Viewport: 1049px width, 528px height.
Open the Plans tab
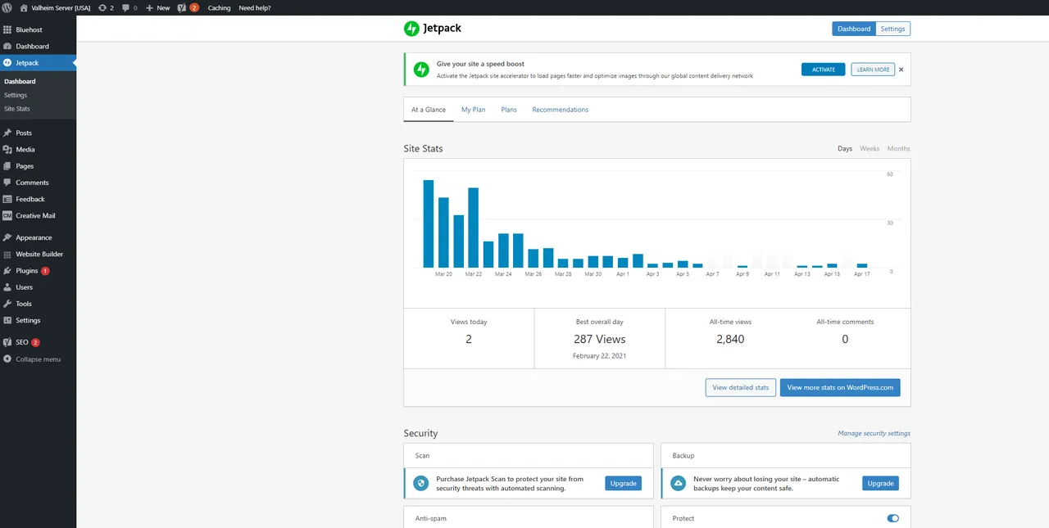pos(509,110)
